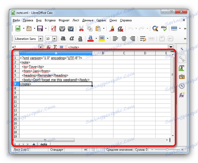Click the zoom slider handle
The height and width of the screenshot is (163, 198).
click(167, 150)
